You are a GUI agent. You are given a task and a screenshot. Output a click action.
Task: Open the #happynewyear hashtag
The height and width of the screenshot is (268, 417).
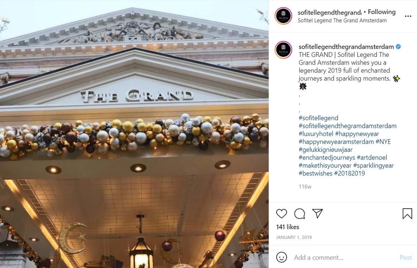coord(357,134)
